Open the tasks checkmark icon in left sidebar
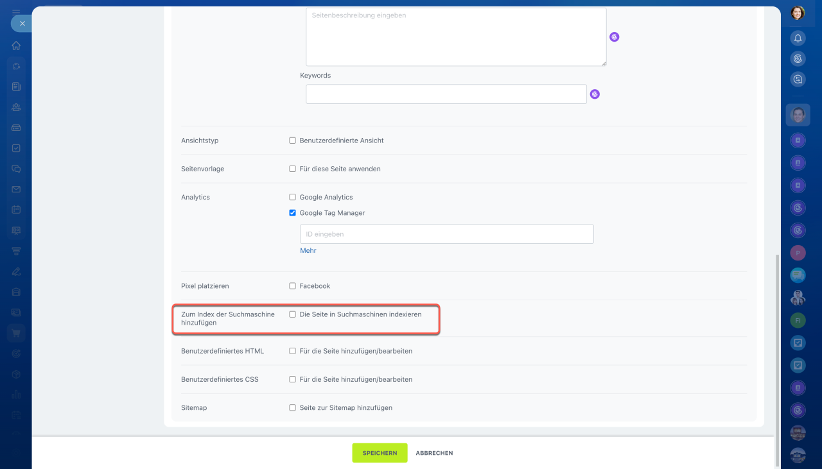The height and width of the screenshot is (469, 822). 16,148
